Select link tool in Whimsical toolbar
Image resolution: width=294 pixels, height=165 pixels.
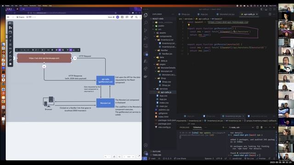[10, 49]
